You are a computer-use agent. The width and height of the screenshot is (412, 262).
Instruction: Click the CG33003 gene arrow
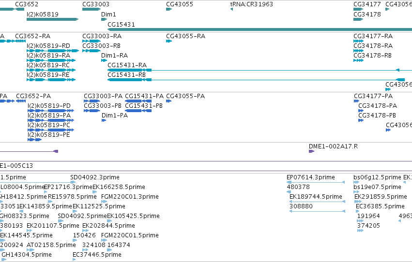click(x=92, y=9)
